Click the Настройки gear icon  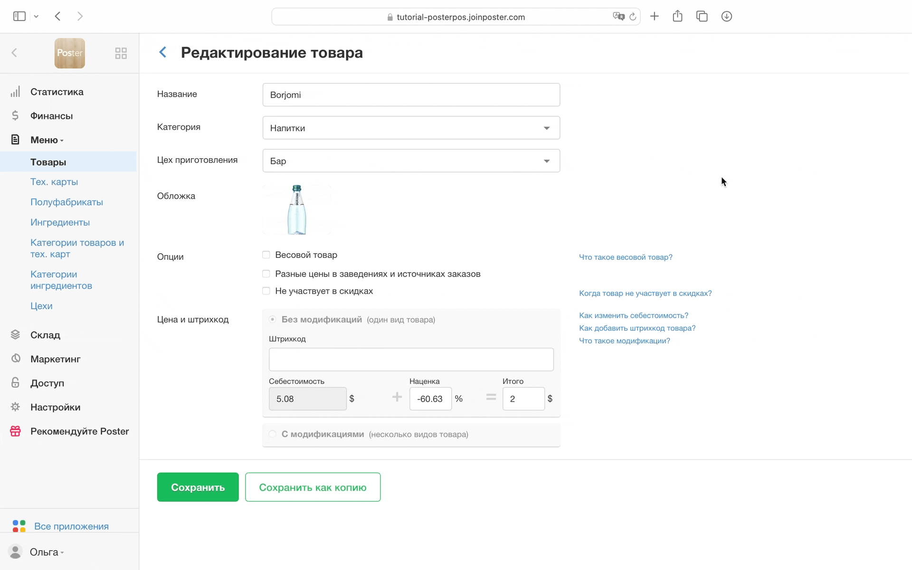point(15,407)
